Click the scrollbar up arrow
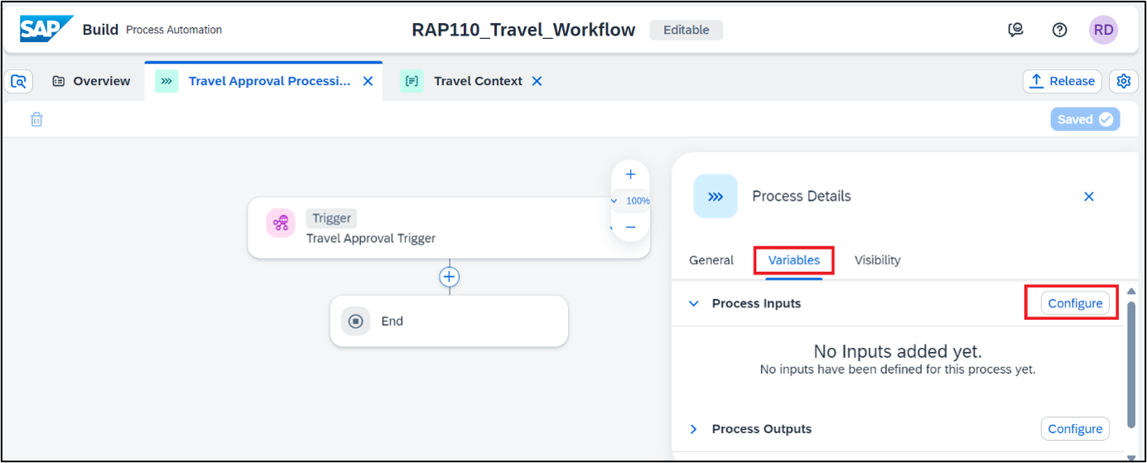Screen dimensions: 1147x463 (1130, 291)
